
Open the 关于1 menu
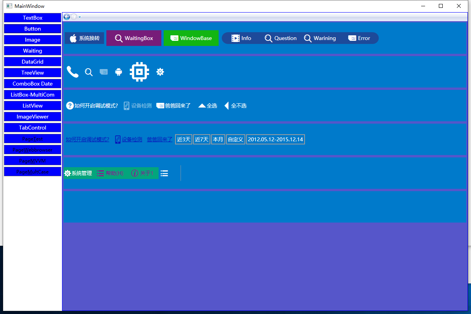click(142, 173)
